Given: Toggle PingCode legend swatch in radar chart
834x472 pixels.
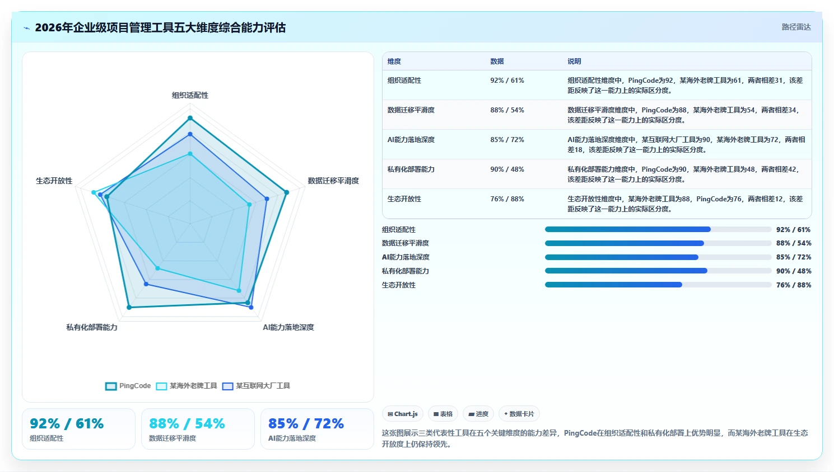Looking at the screenshot, I should click(111, 386).
